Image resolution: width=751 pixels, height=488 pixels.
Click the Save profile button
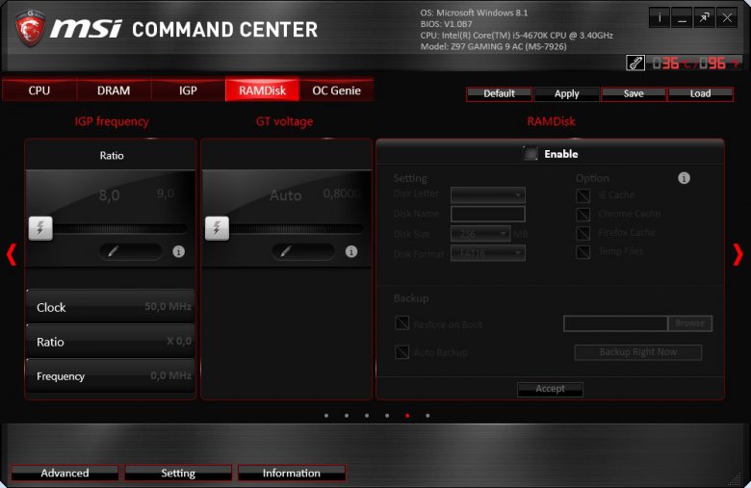[x=634, y=94]
